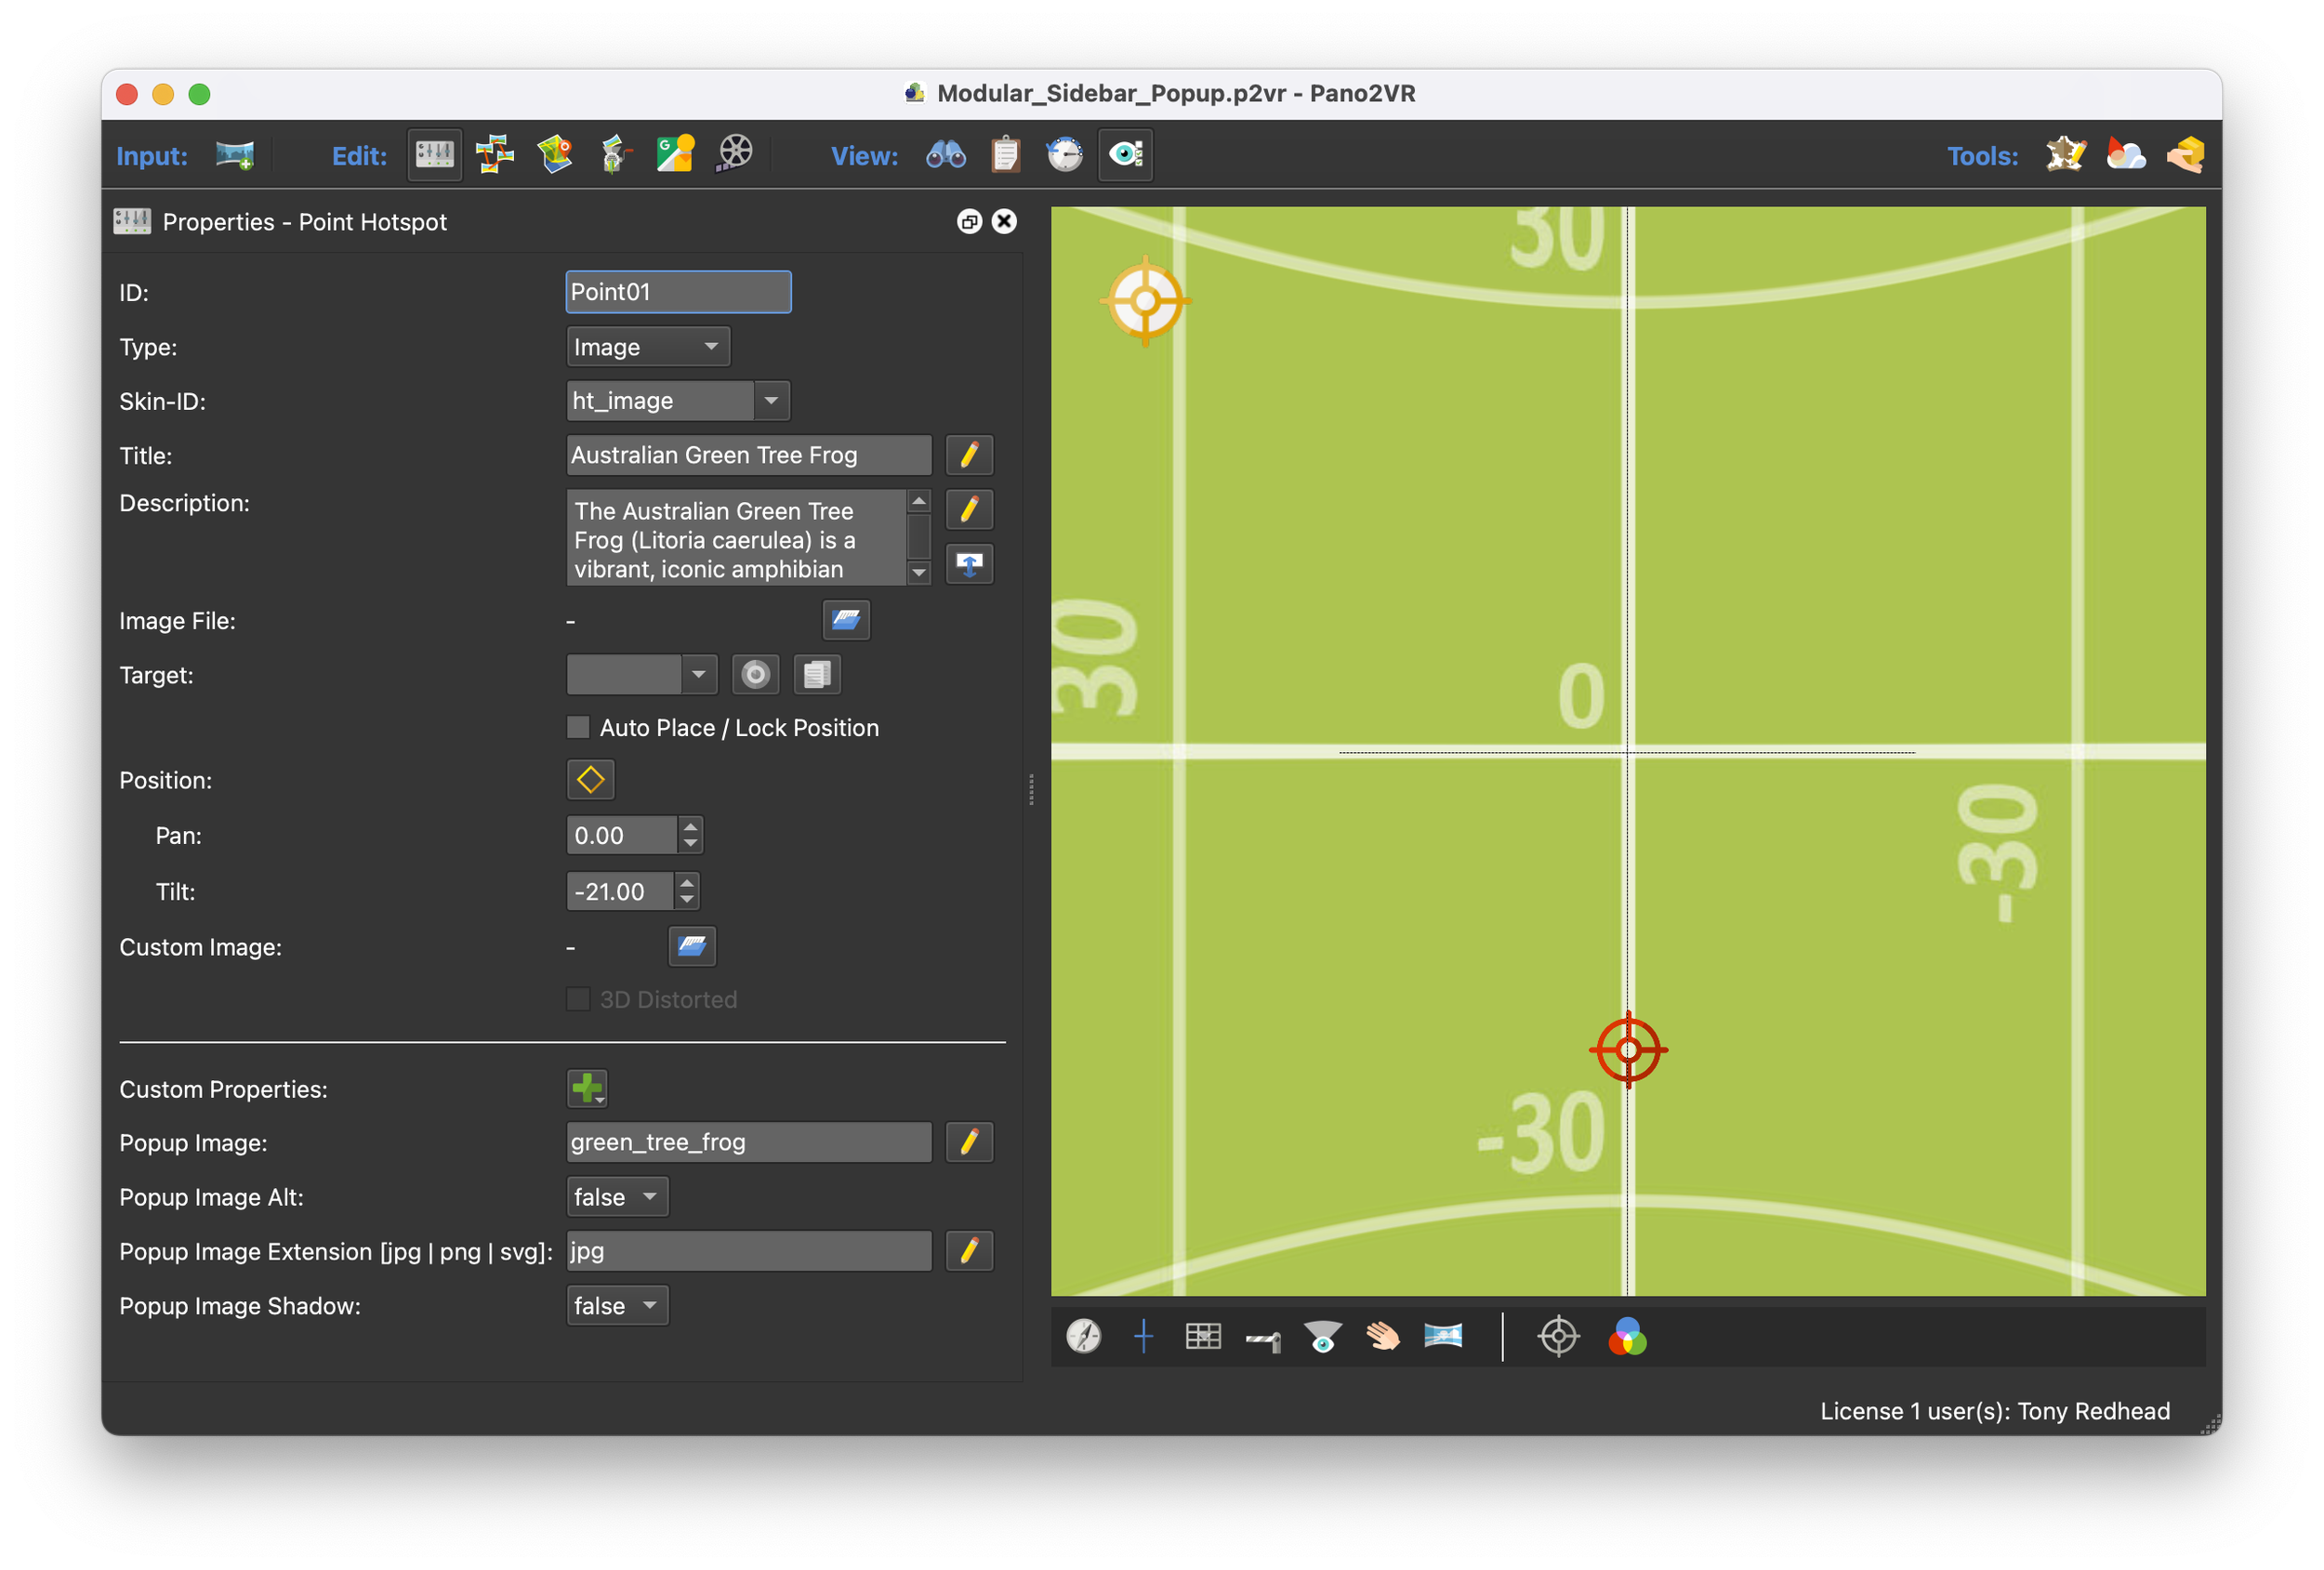Click the eye viewer icon in View toolbar

(x=1125, y=155)
